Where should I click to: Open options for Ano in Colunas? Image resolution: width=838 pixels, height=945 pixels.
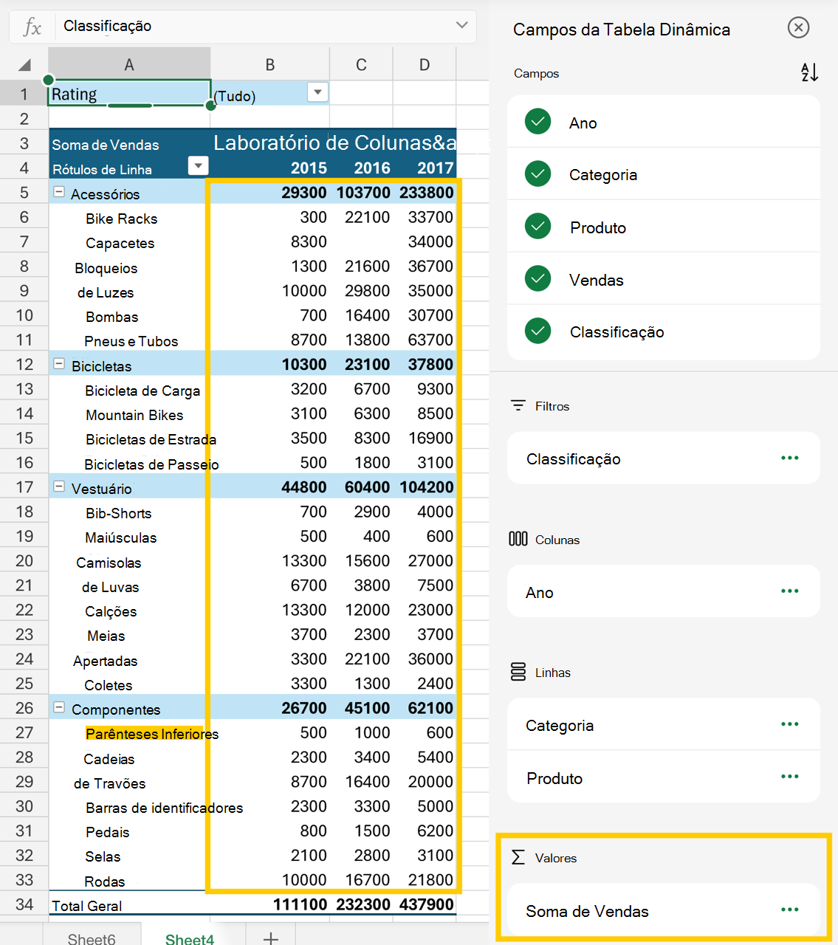pos(789,591)
